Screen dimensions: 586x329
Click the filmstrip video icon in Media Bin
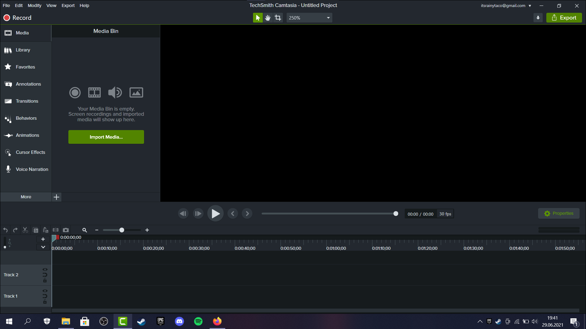(x=94, y=93)
